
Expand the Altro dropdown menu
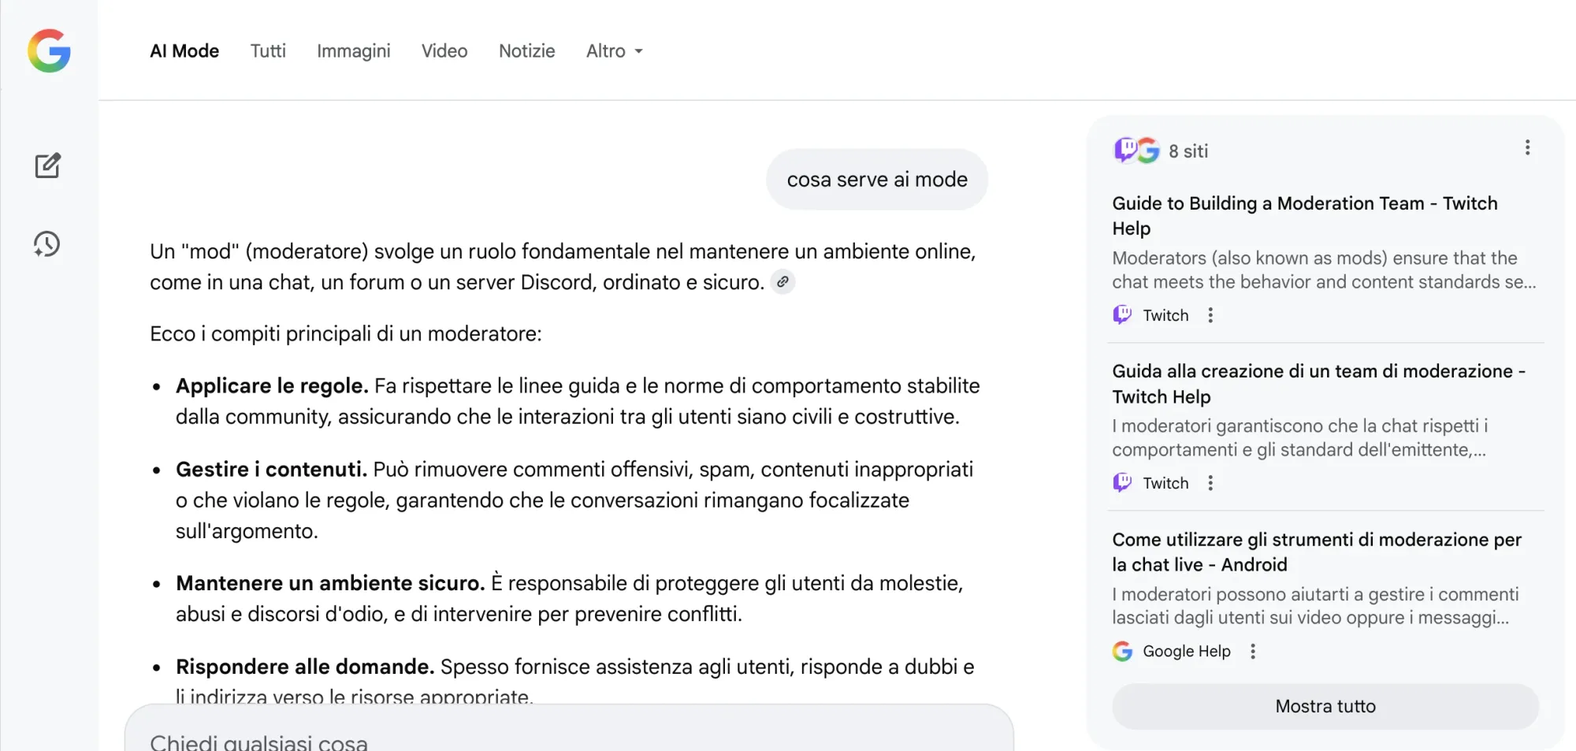tap(614, 51)
